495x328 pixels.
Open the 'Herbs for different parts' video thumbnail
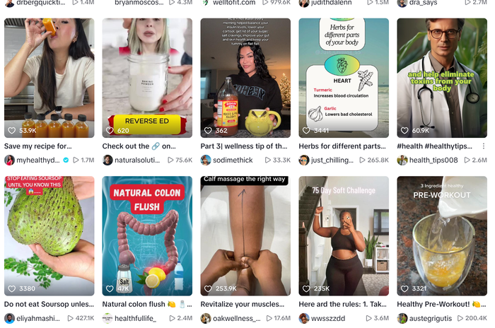tap(344, 78)
